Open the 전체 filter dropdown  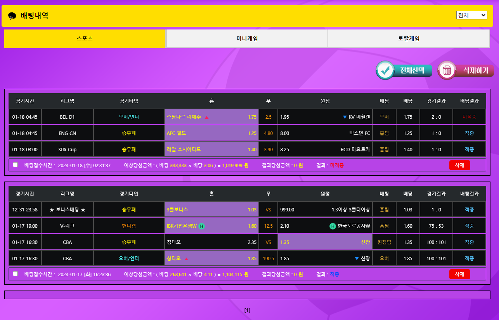[471, 15]
